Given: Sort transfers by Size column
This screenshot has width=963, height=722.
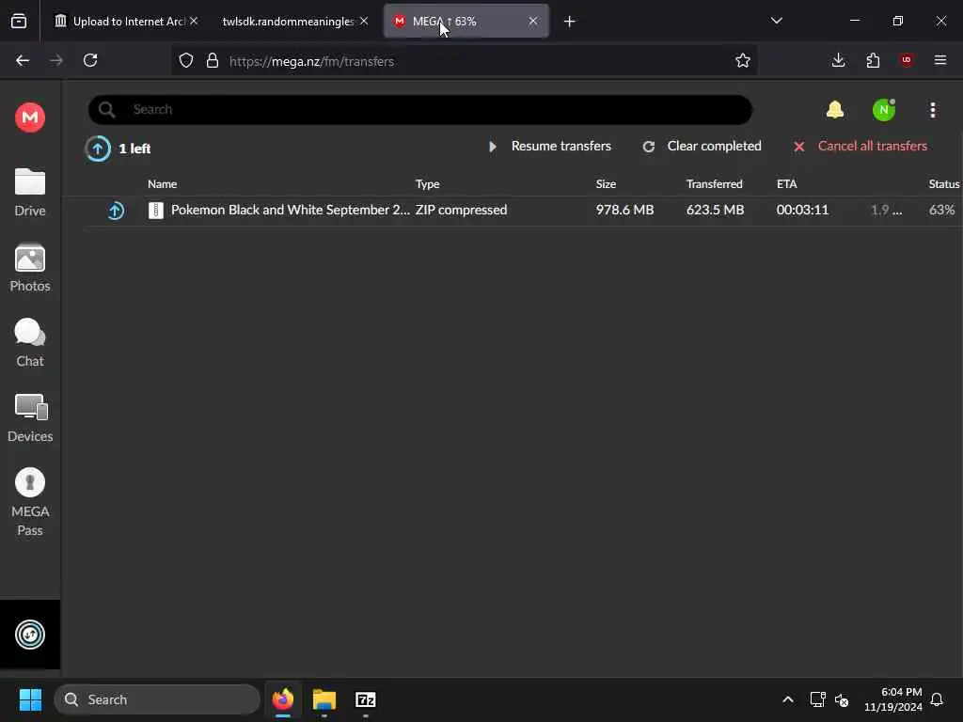Looking at the screenshot, I should [x=606, y=183].
